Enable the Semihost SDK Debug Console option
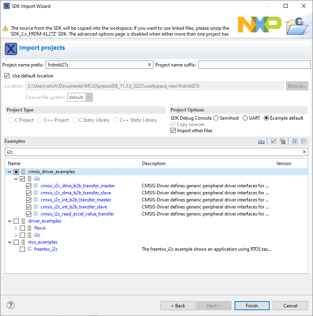The width and height of the screenshot is (313, 316). point(216,118)
